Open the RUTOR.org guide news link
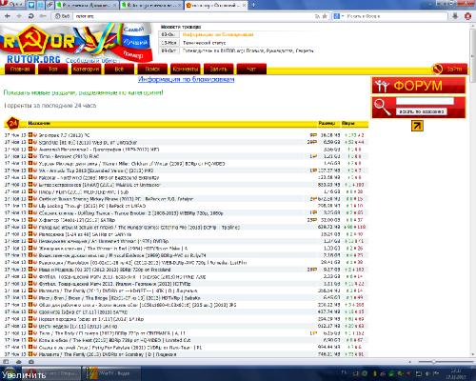The width and height of the screenshot is (476, 381). (x=248, y=50)
